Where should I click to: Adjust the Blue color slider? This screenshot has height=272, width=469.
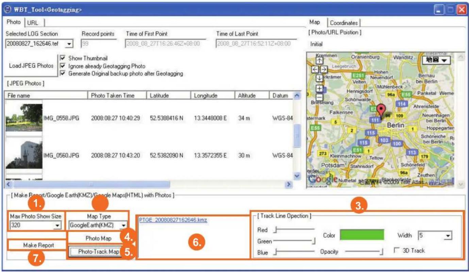coord(295,252)
